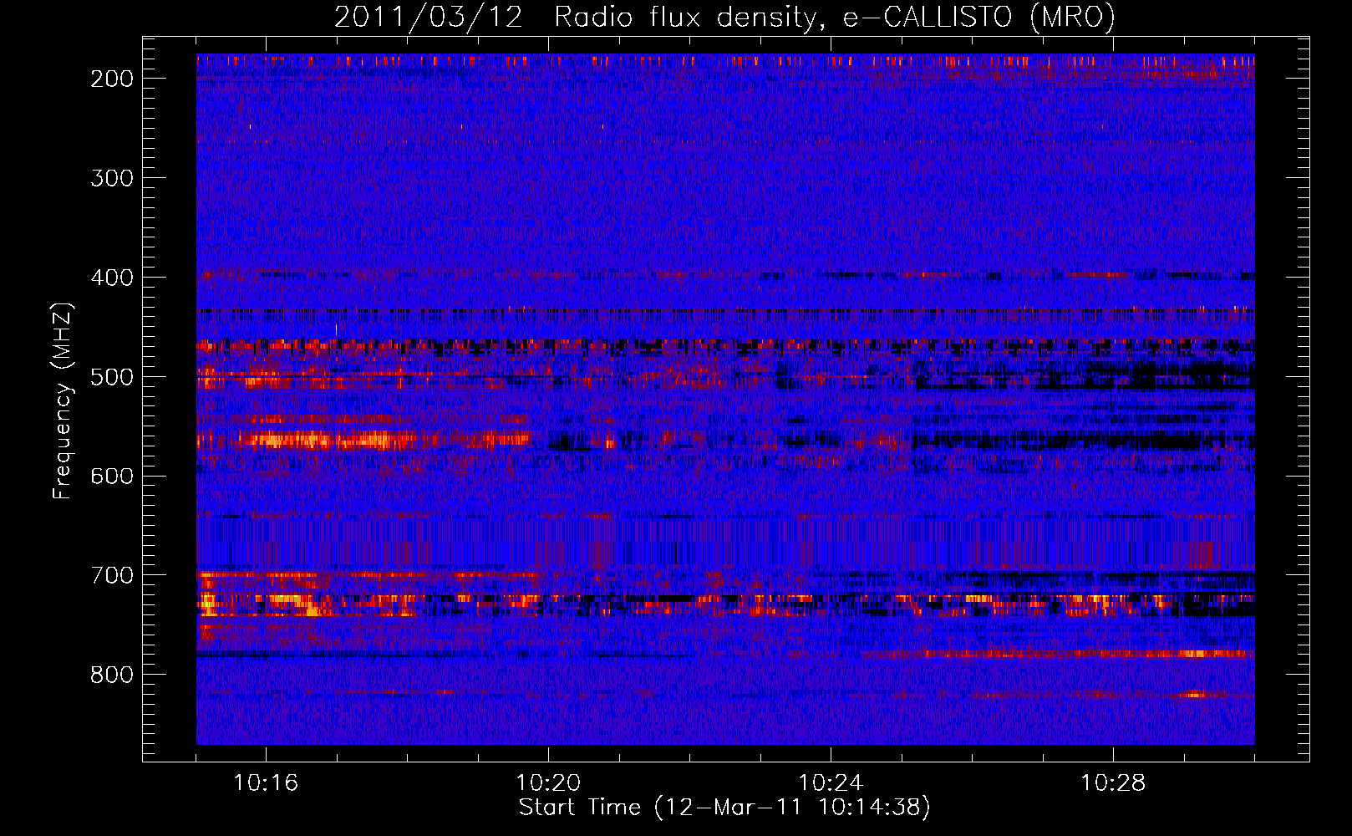Click the 10:28 time tick label
The height and width of the screenshot is (836, 1352).
coord(1113,783)
